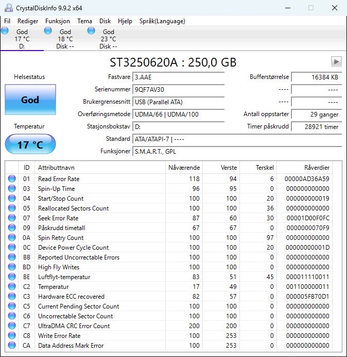Image resolution: width=347 pixels, height=357 pixels.
Task: Click the ID column header
Action: pos(27,168)
